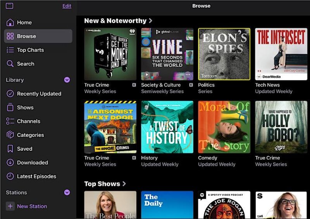Expand New & Noteworthy chevron

pos(150,21)
